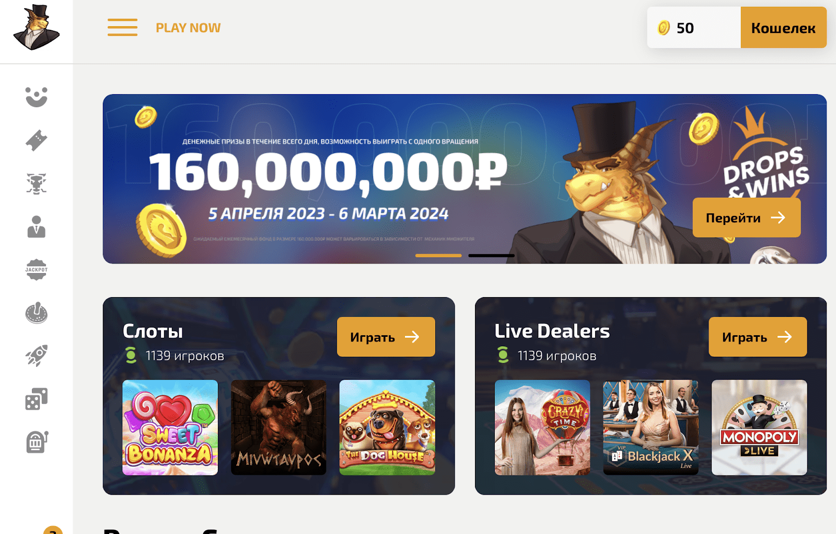Click the PLAY NOW link
The image size is (836, 534).
tap(188, 28)
